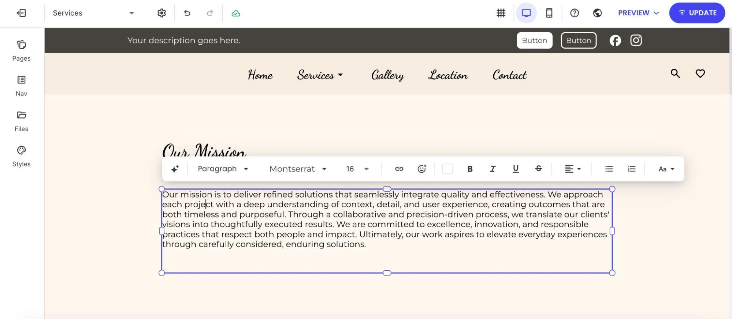732x319 pixels.
Task: Apply a bulleted list
Action: (609, 169)
